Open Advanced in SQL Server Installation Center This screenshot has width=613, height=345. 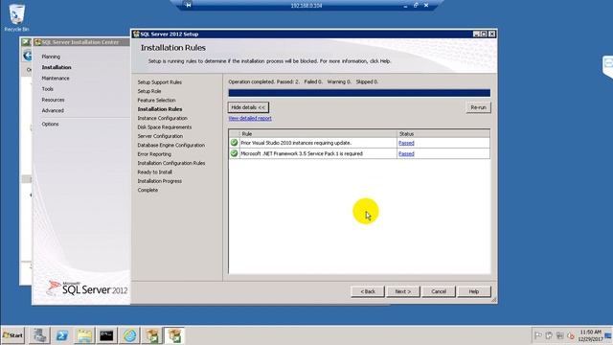(x=53, y=111)
